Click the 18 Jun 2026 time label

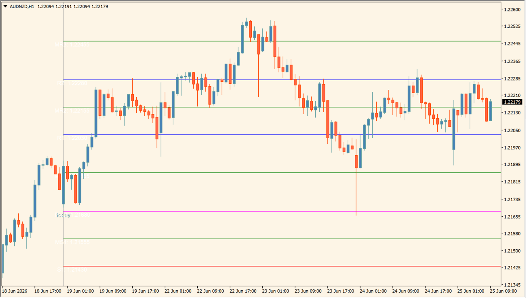[14, 291]
